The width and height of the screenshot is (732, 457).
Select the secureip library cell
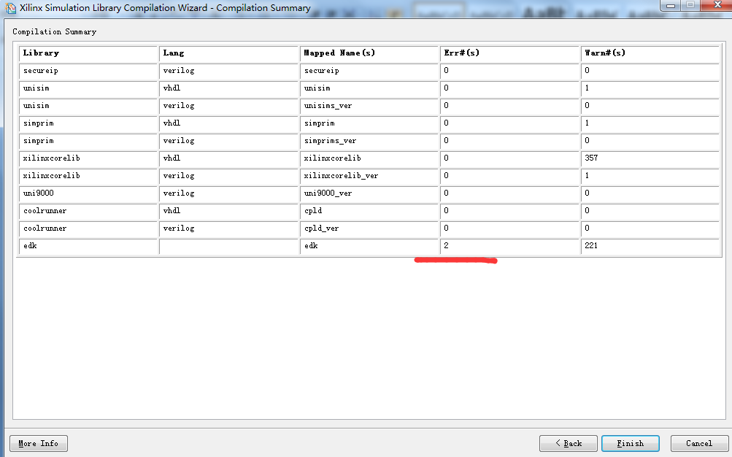(88, 71)
